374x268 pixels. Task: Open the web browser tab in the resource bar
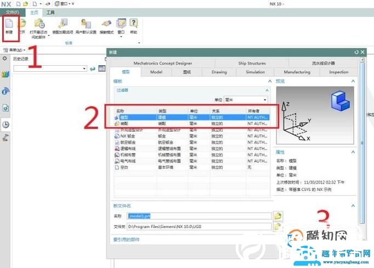tap(5, 108)
